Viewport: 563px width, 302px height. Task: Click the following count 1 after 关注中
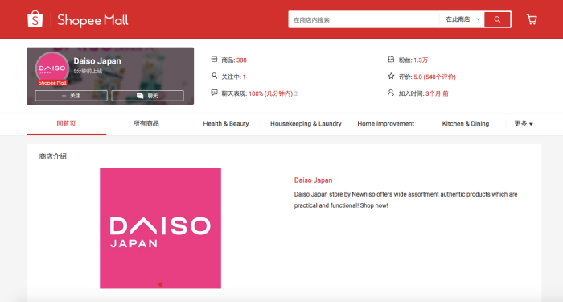(x=244, y=77)
